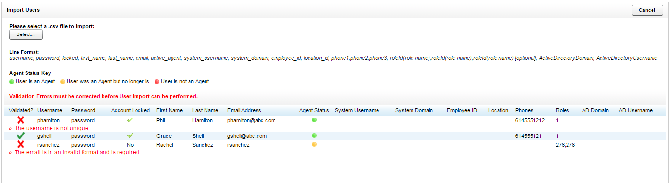Click the Line Format description text
The width and height of the screenshot is (670, 185).
point(333,58)
